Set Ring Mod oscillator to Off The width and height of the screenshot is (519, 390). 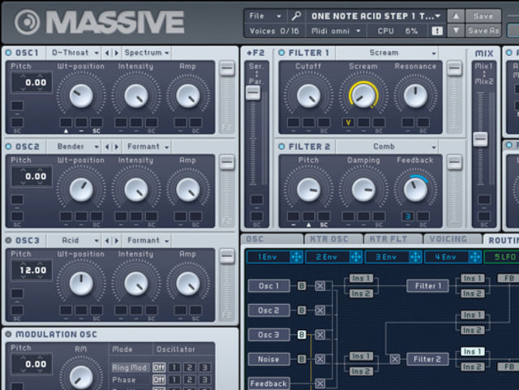click(159, 367)
